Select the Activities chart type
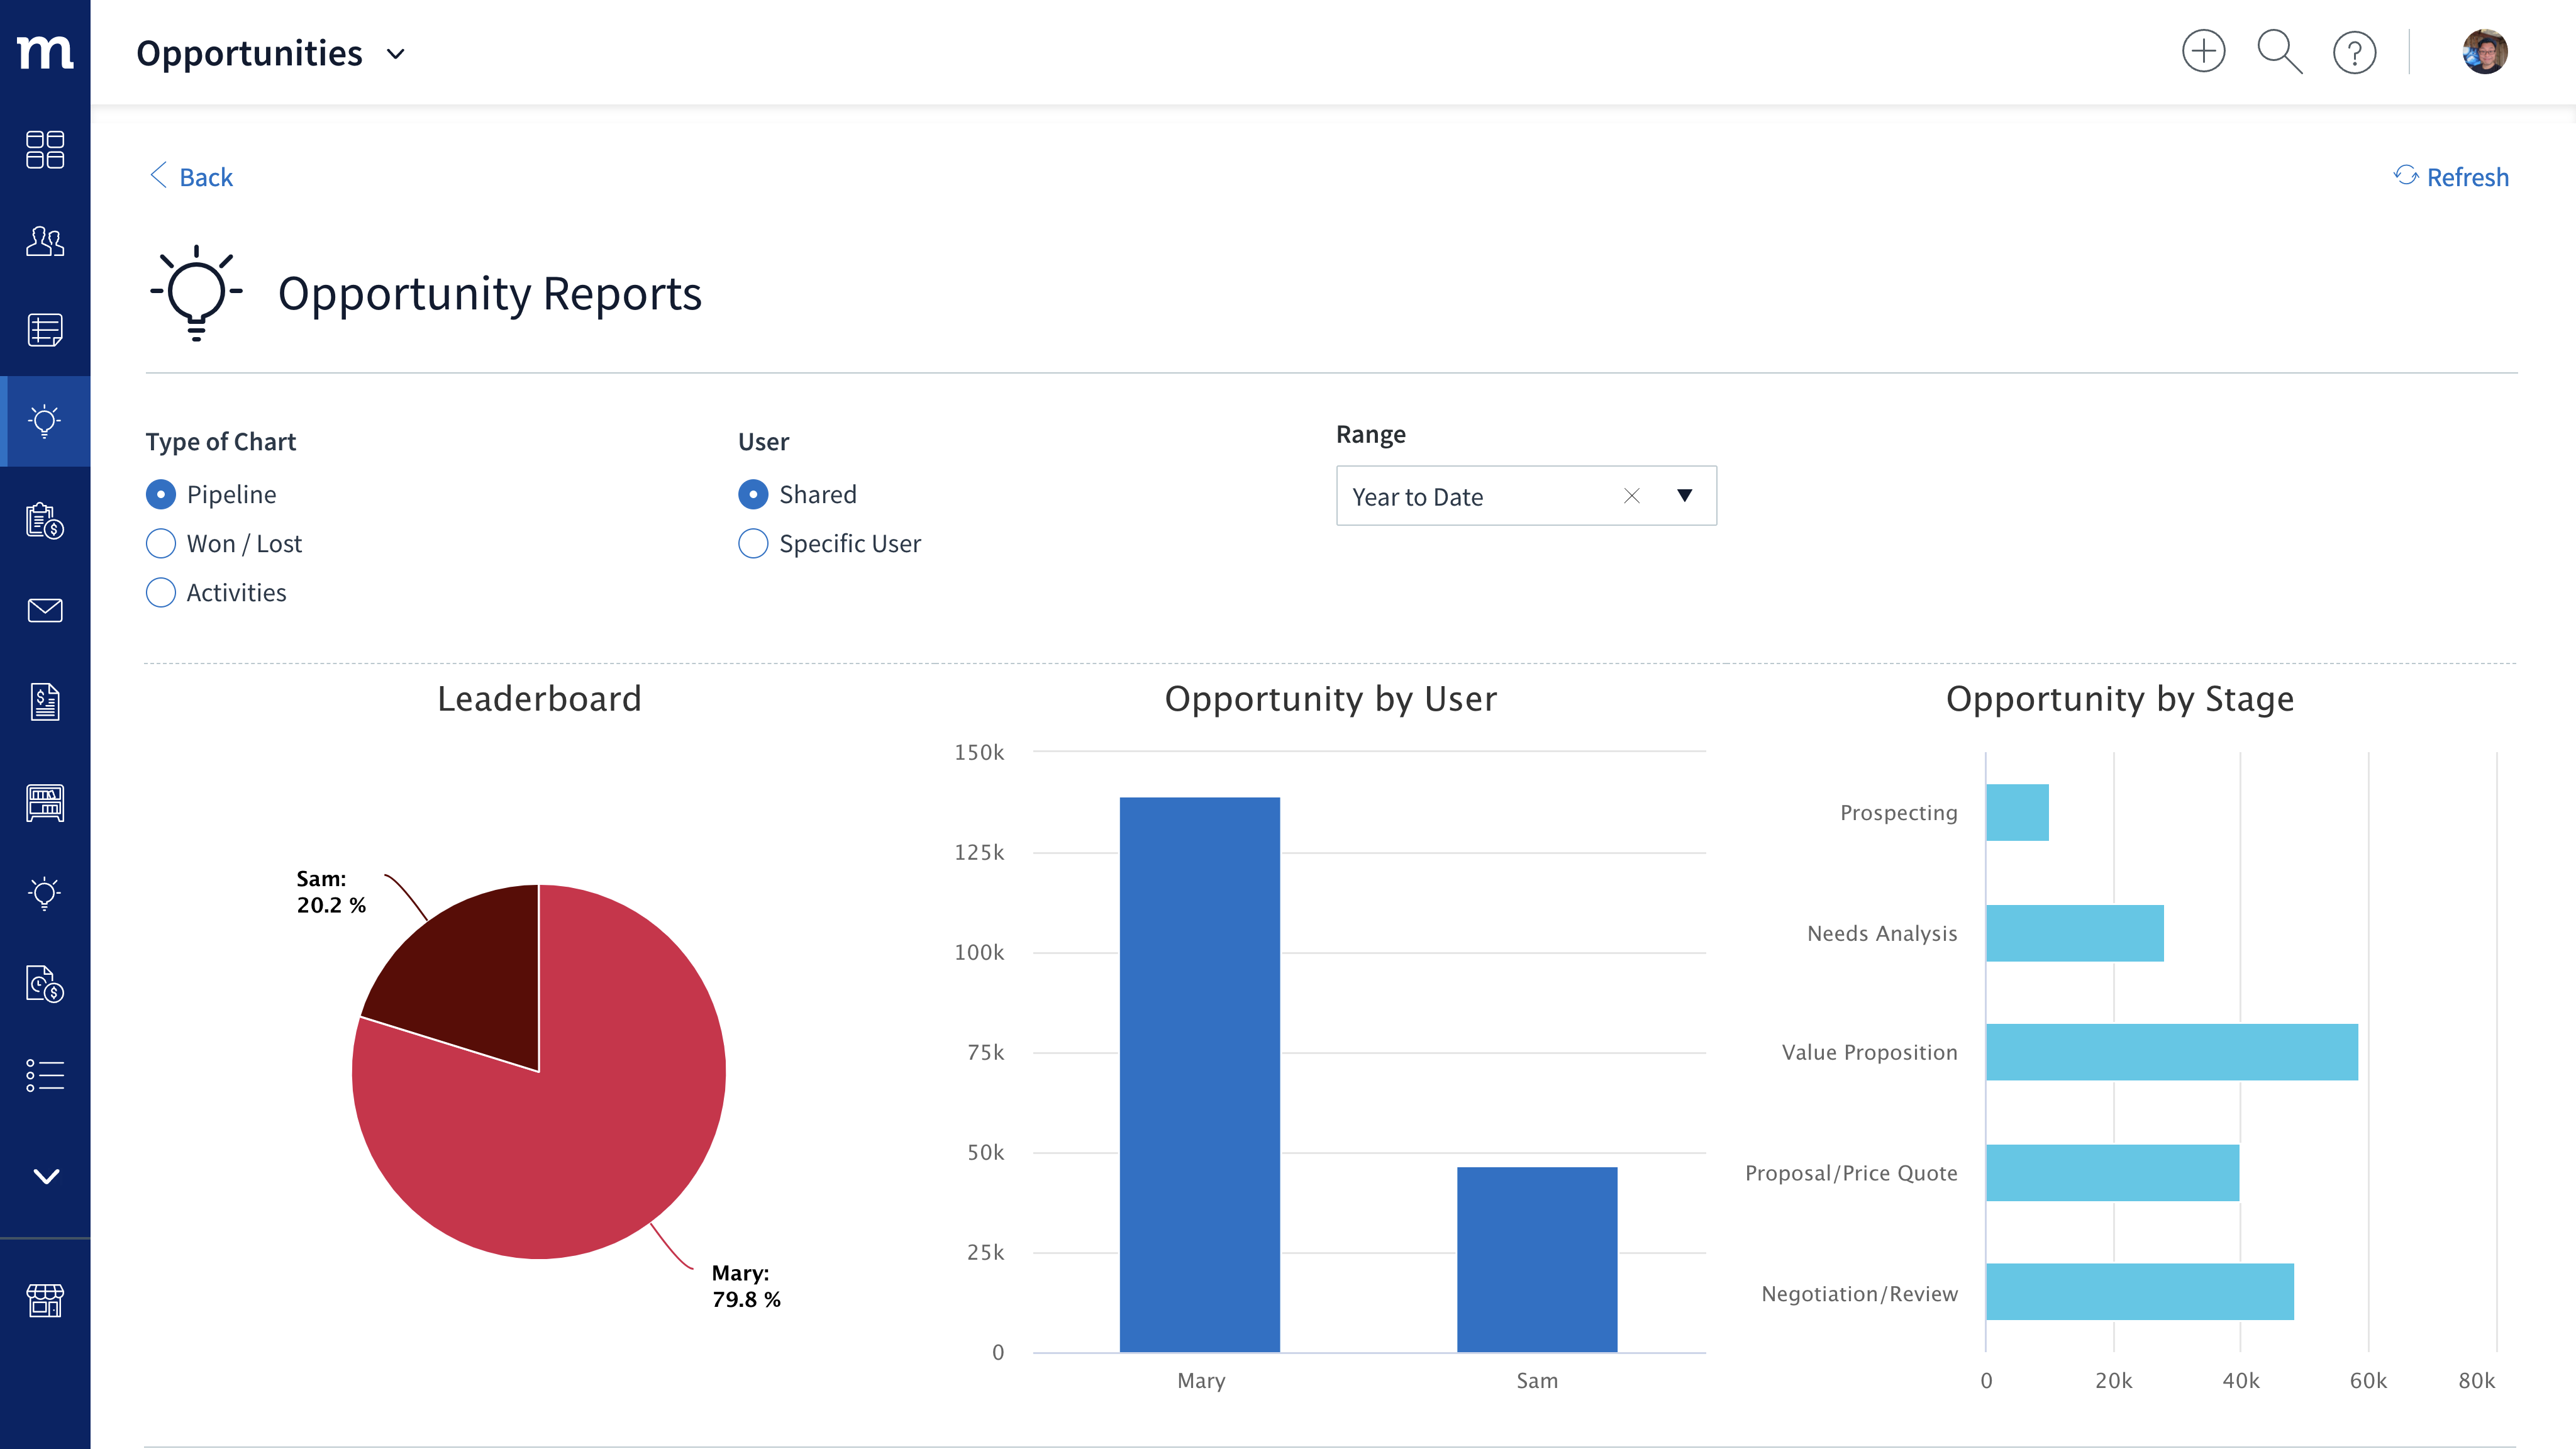Viewport: 2576px width, 1449px height. click(161, 592)
